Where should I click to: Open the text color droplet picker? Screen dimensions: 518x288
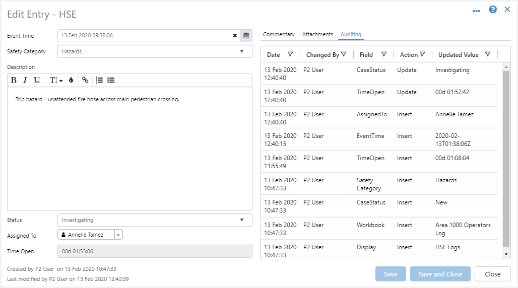(71, 80)
